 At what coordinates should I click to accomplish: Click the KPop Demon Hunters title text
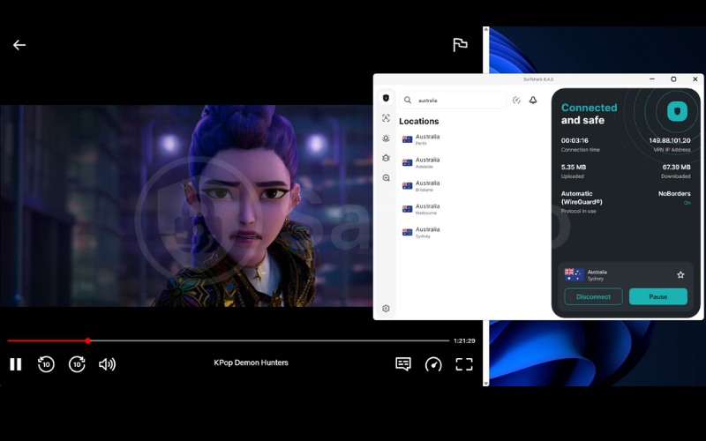pyautogui.click(x=251, y=363)
